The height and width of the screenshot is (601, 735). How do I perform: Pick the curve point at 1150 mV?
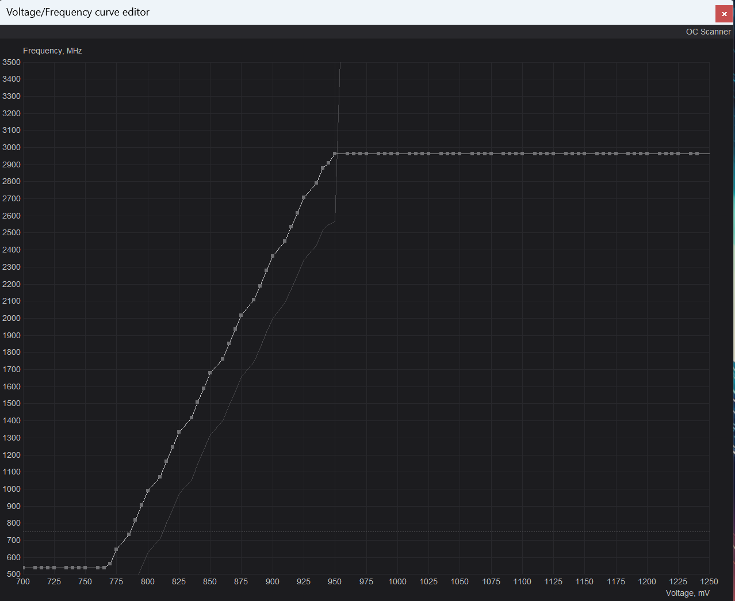pos(584,154)
